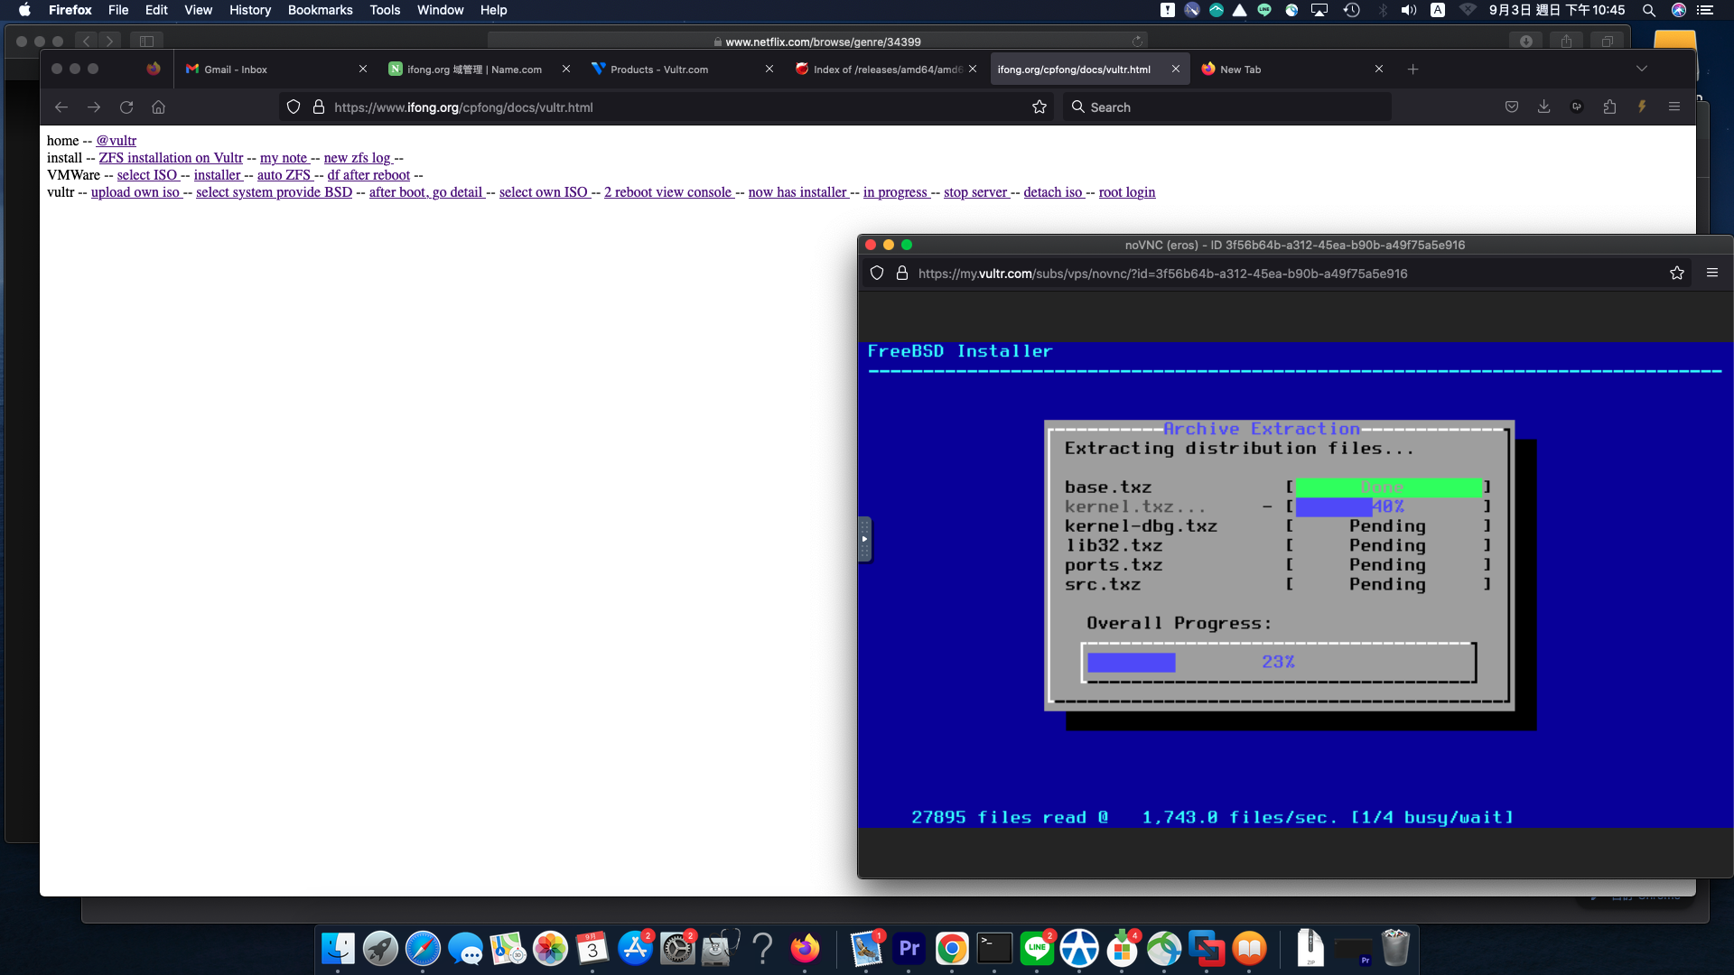Screen dimensions: 1734x975
Task: Bookmark the noVNC window page star
Action: pos(1677,274)
